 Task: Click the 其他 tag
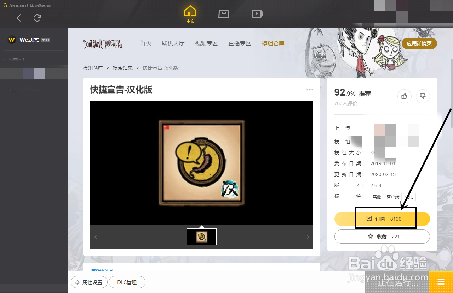click(x=377, y=197)
